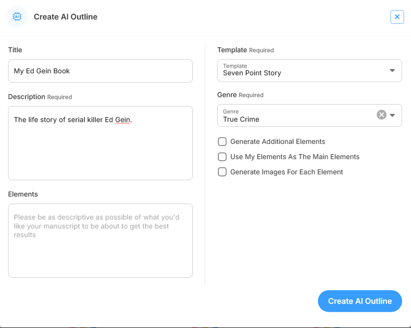Check Use My Elements As The Main Elements

[222, 157]
